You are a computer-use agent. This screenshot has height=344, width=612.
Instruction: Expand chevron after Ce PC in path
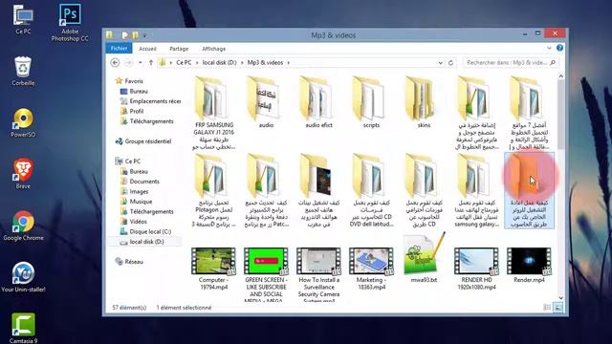[x=197, y=62]
